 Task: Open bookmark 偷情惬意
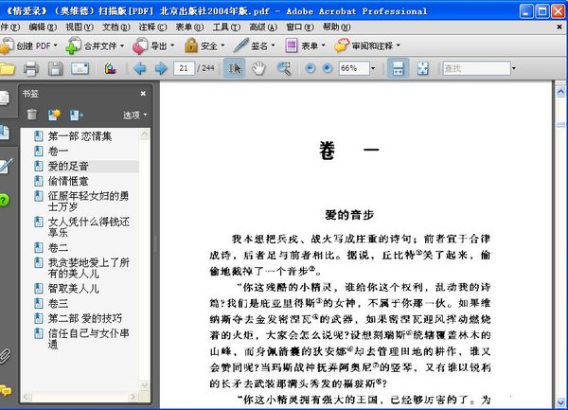[x=68, y=181]
